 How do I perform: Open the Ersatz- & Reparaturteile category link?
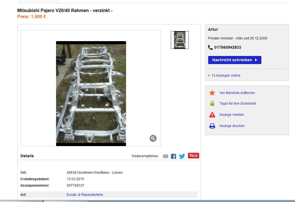[85, 195]
